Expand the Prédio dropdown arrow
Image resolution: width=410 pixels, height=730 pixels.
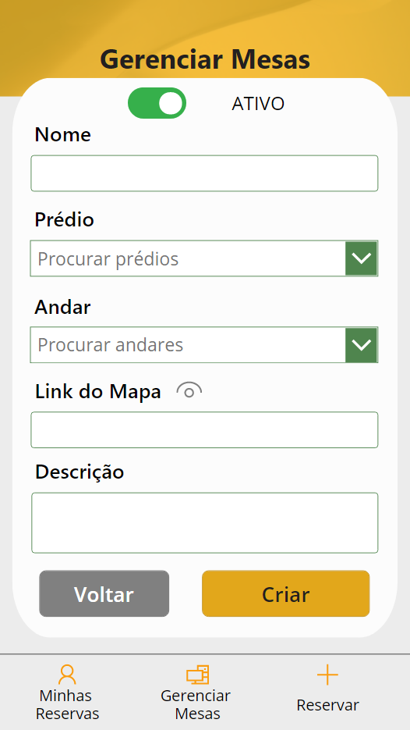click(x=361, y=258)
